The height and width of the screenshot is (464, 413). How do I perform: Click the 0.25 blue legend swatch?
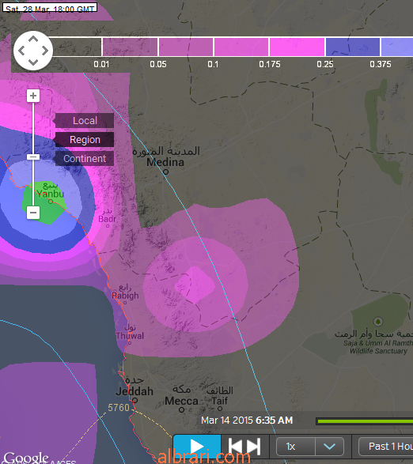click(353, 47)
